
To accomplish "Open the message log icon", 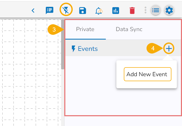I will coord(49,10).
